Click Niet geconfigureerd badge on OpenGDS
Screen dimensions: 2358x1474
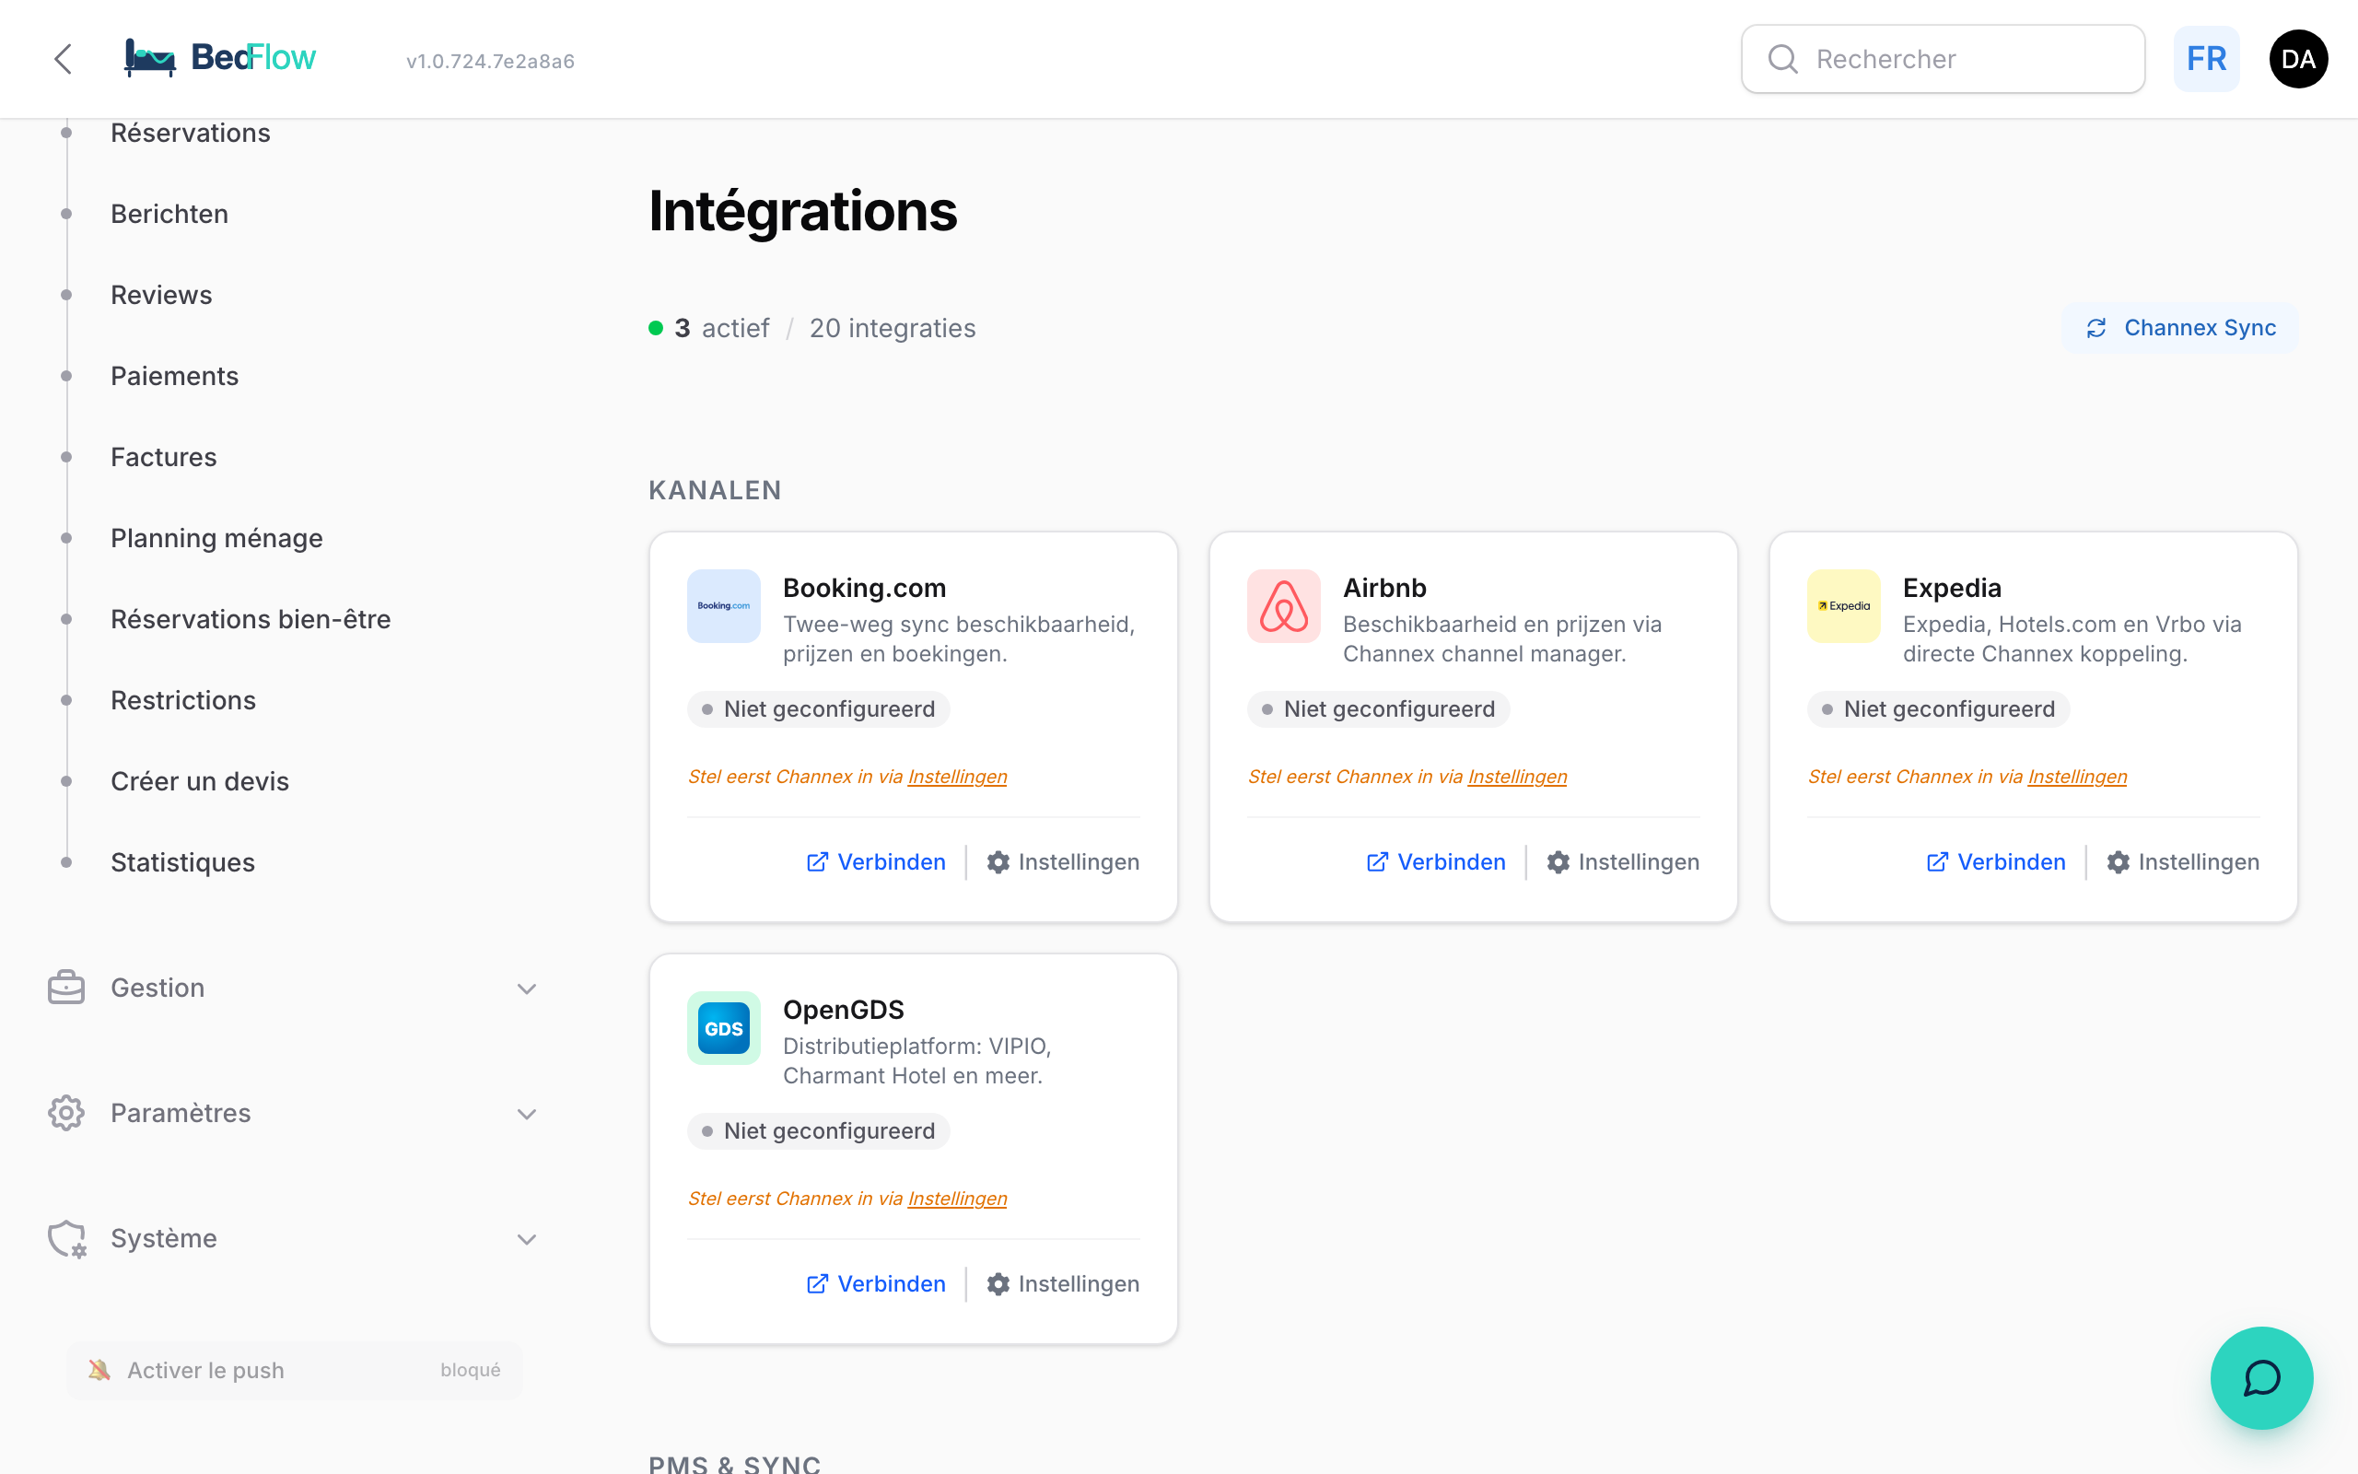(819, 1131)
